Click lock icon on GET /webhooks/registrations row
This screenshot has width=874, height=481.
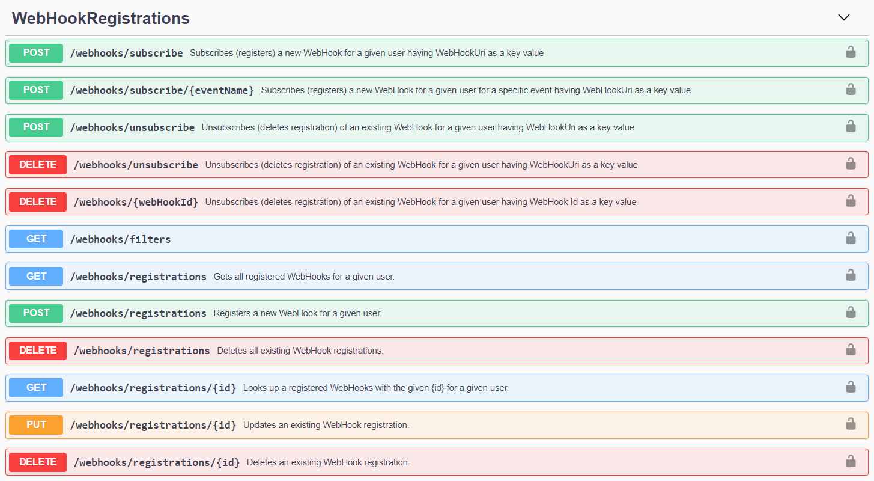coord(851,276)
